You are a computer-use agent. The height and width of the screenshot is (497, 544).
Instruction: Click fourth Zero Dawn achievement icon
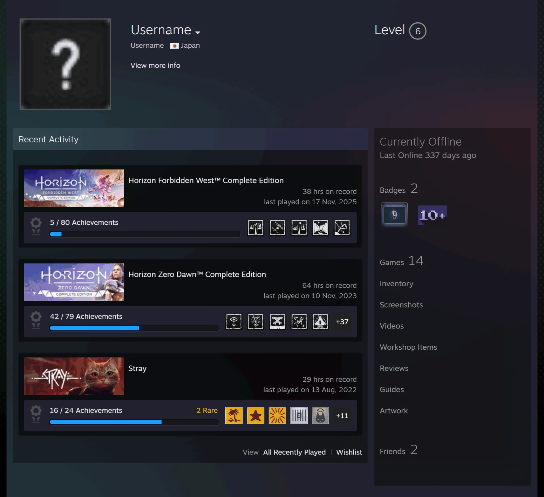(299, 322)
